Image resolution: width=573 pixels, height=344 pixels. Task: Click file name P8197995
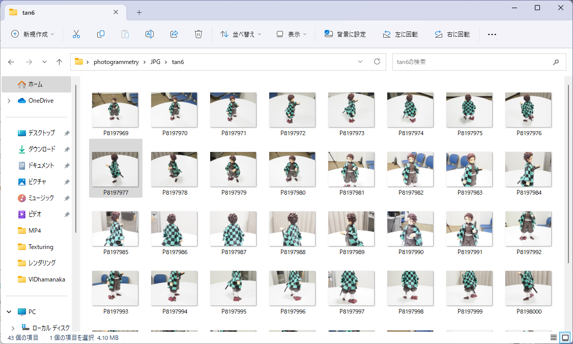click(234, 311)
